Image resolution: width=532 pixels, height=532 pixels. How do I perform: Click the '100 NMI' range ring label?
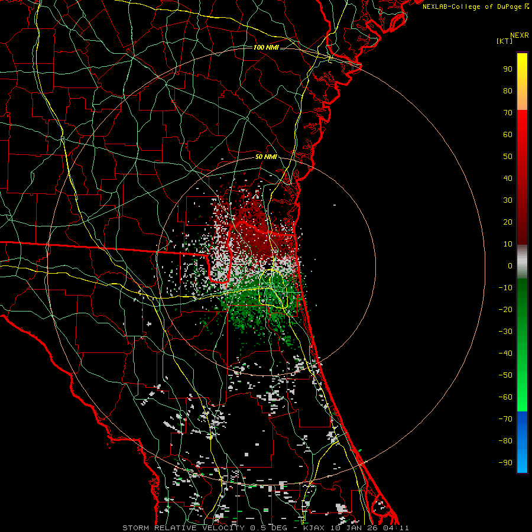pyautogui.click(x=266, y=47)
